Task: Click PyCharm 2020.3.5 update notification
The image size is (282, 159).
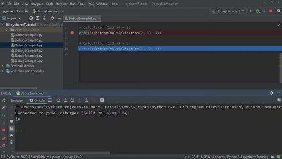Action: tap(45, 157)
